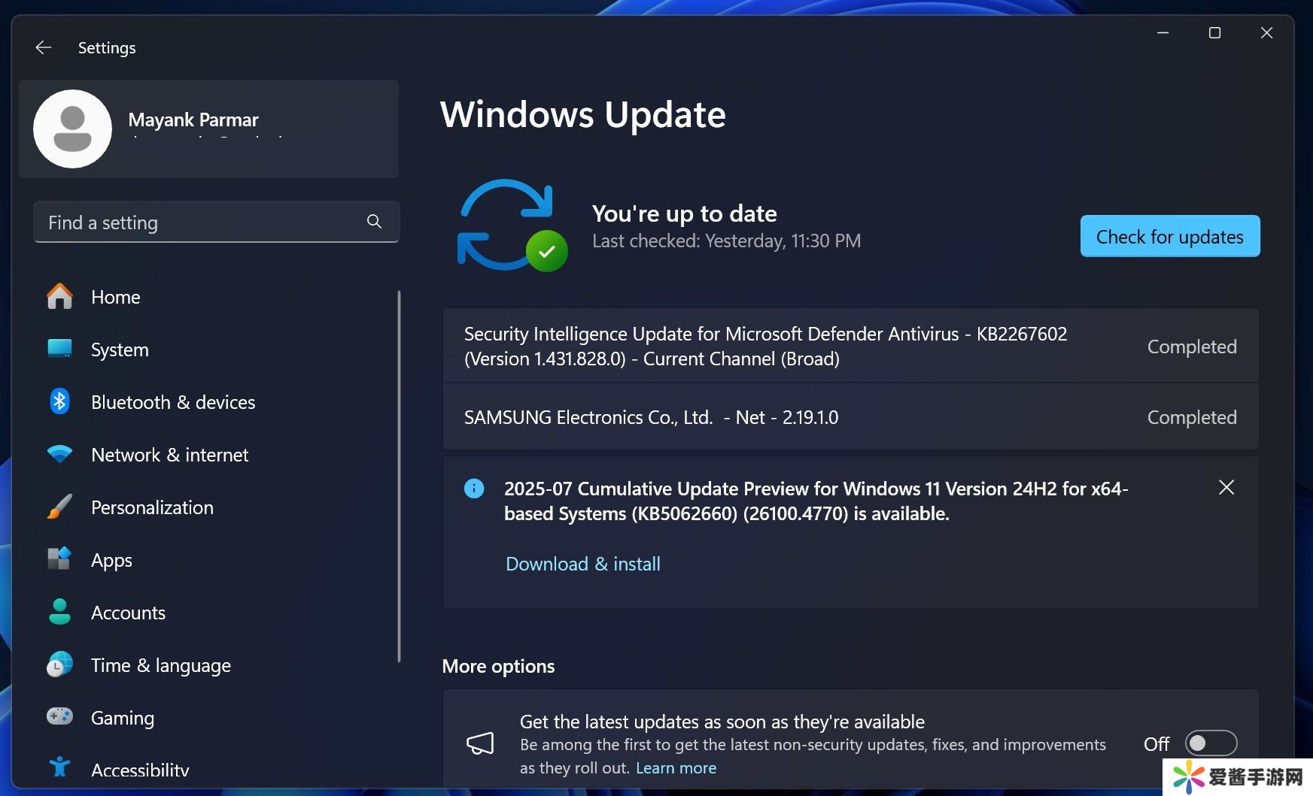This screenshot has height=796, width=1313.
Task: Click the Gaming controller icon
Action: [x=59, y=716]
